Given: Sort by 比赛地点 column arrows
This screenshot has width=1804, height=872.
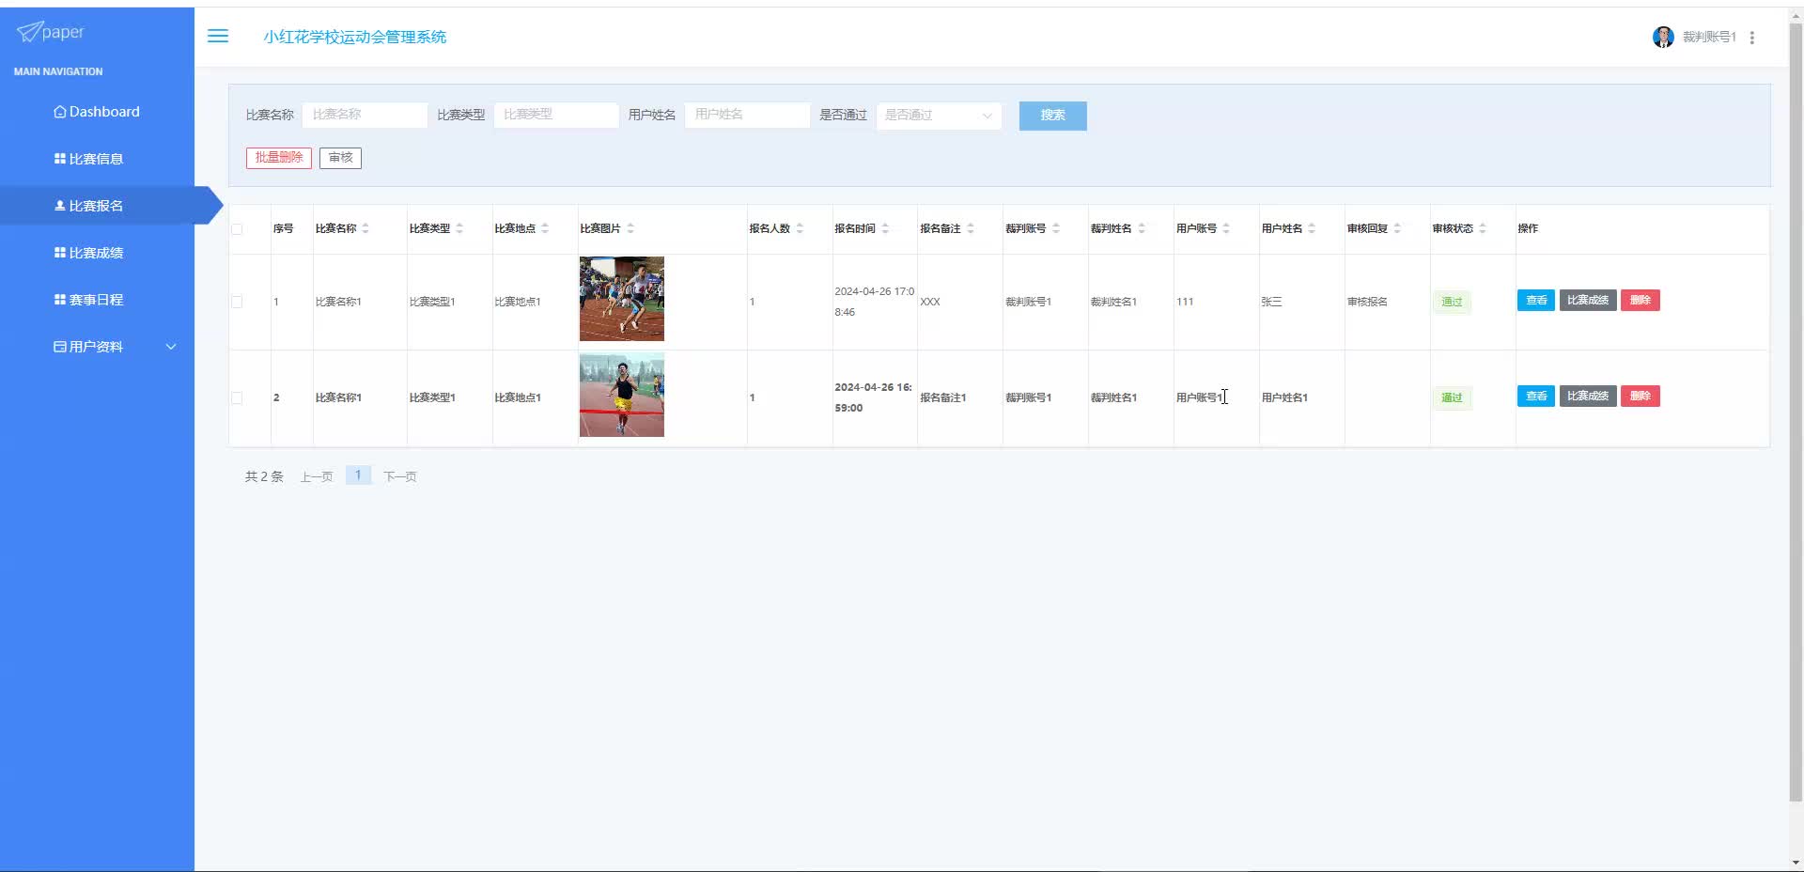Looking at the screenshot, I should 545,228.
